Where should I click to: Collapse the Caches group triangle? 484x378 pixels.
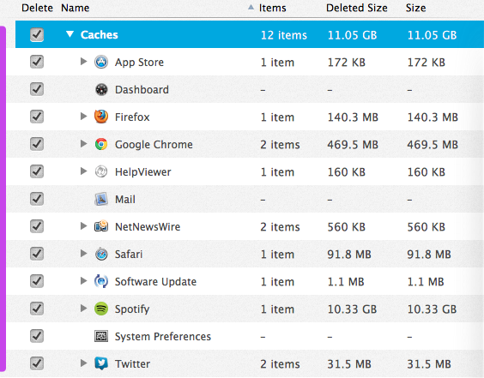click(x=70, y=34)
